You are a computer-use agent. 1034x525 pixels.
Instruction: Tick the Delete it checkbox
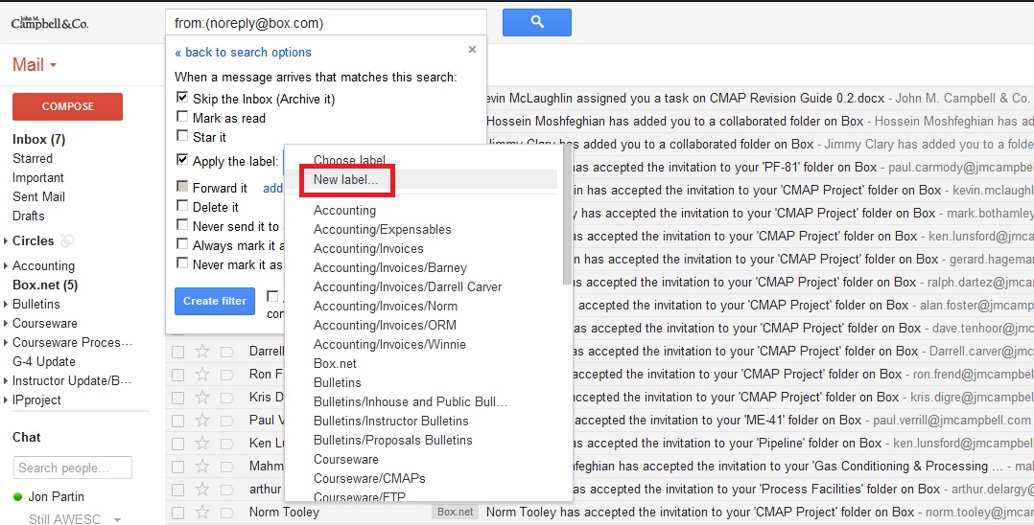click(182, 206)
